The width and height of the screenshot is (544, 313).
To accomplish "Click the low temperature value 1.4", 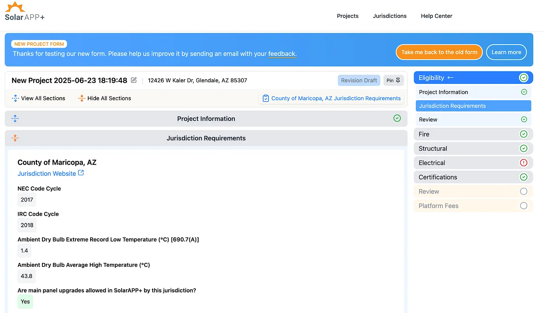I will point(24,250).
